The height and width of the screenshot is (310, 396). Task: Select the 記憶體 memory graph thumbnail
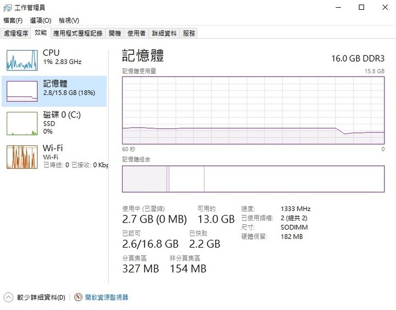22,91
